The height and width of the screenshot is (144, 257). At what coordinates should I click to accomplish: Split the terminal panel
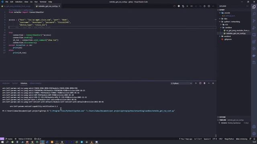pos(200,83)
